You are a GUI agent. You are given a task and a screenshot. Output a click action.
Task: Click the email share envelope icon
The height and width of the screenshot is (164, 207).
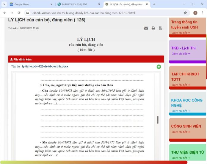(x=146, y=28)
